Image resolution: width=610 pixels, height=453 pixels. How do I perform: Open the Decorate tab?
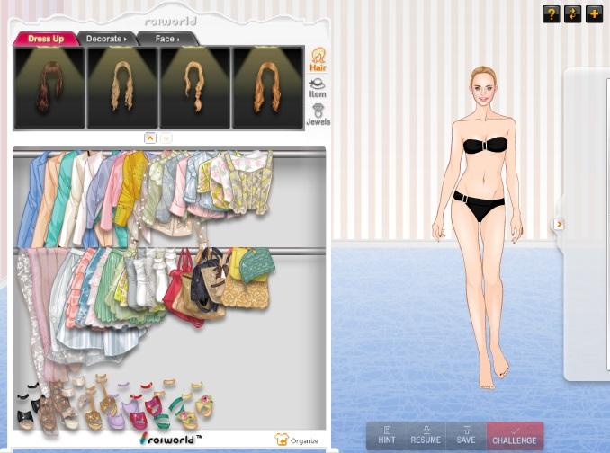point(105,39)
